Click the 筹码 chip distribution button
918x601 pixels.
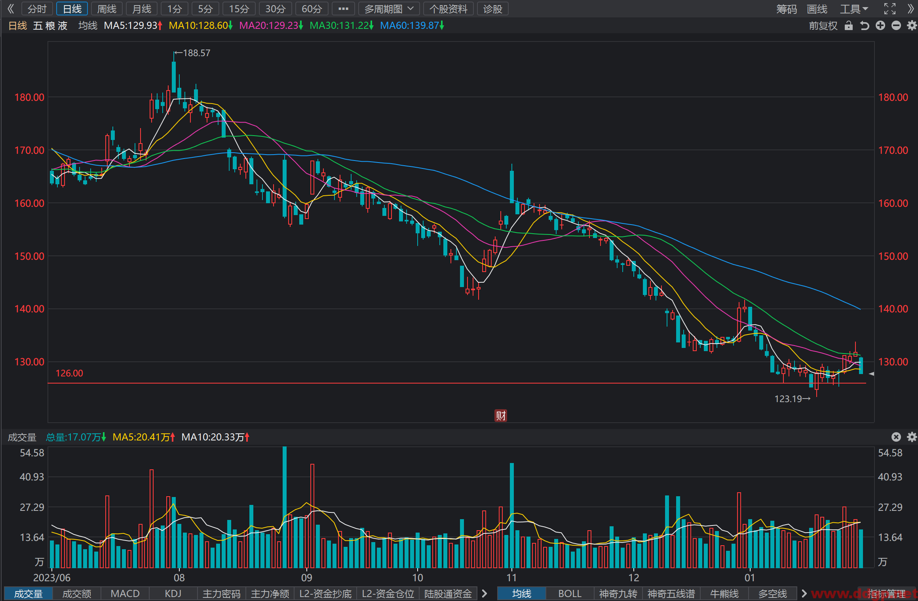pos(787,9)
